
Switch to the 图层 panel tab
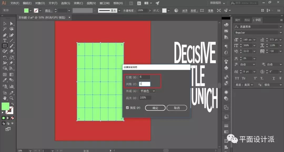point(247,20)
